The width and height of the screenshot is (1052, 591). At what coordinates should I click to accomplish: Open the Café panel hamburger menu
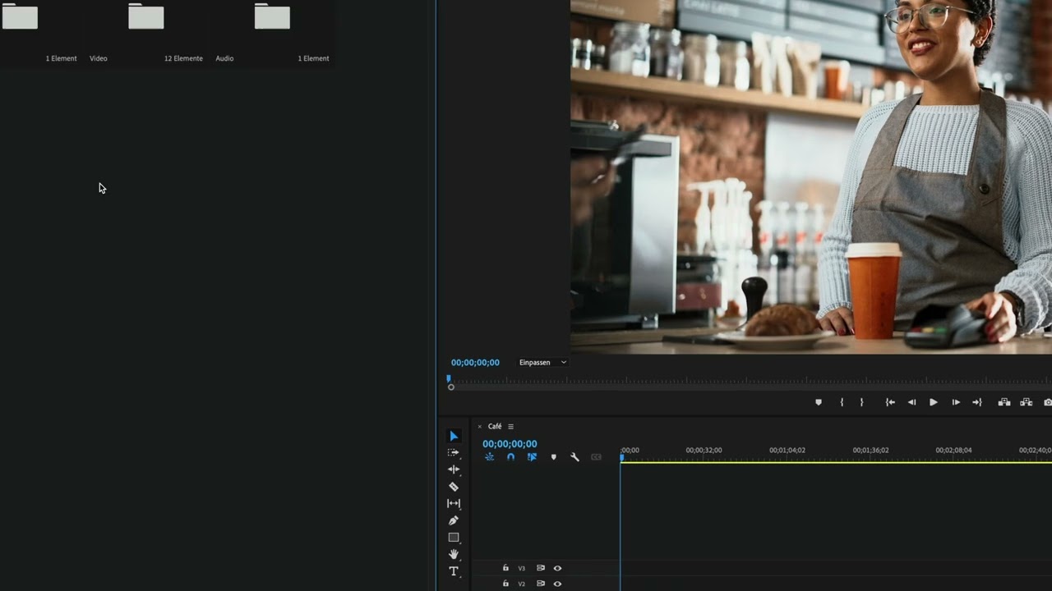[510, 426]
